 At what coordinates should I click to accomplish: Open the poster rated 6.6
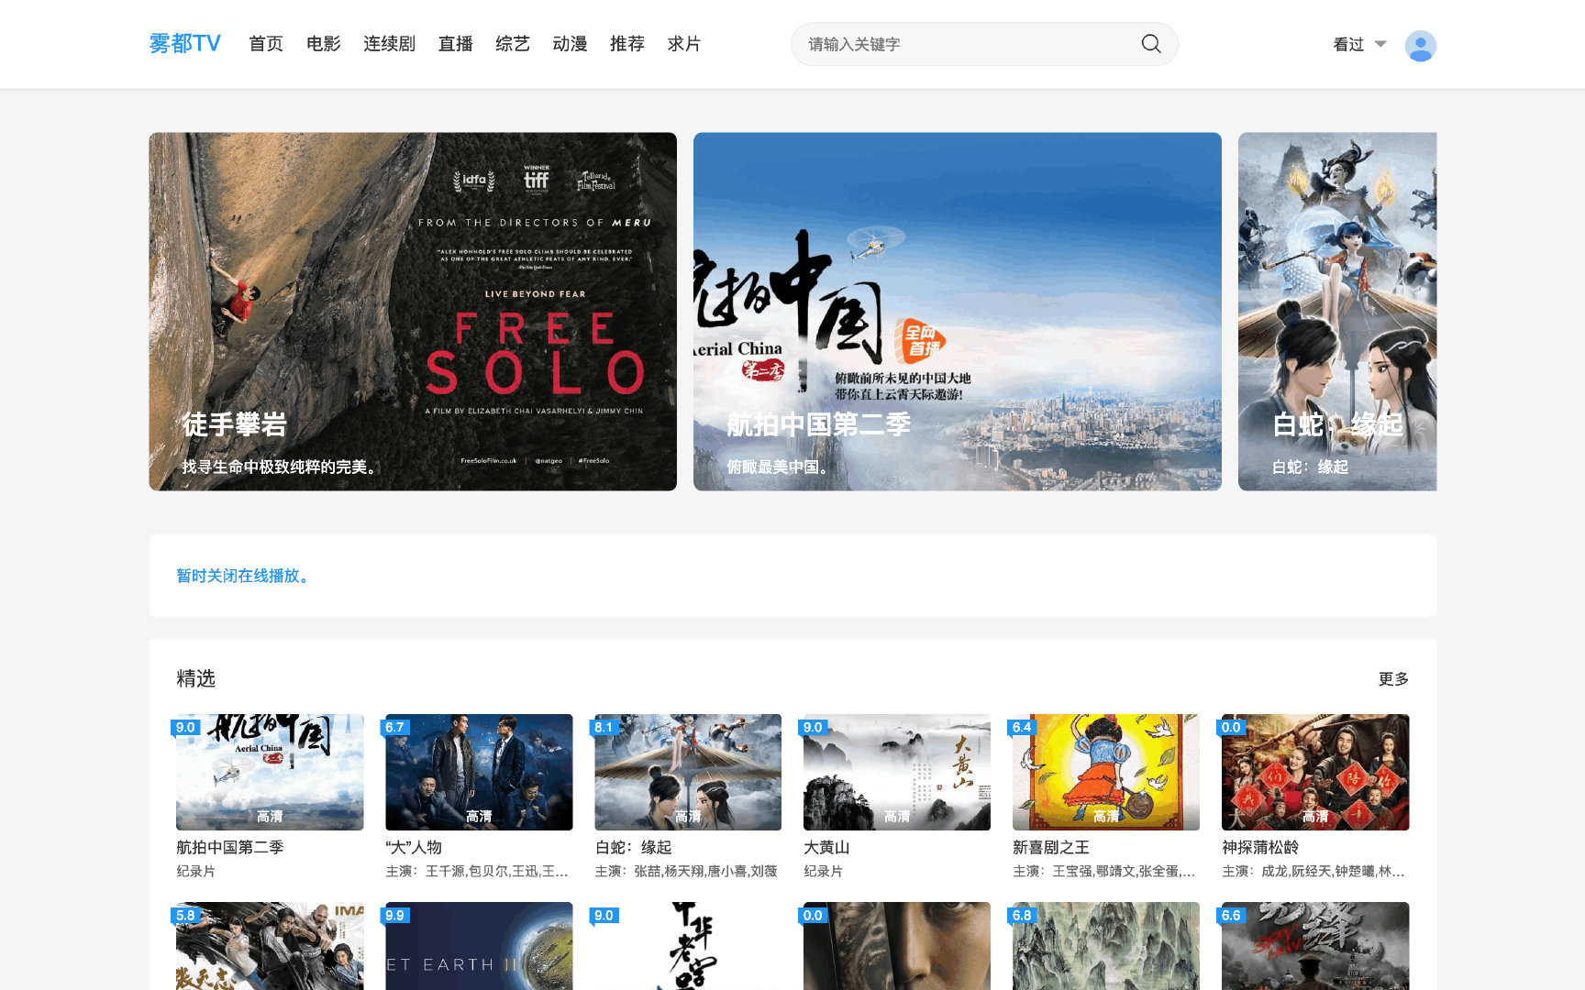point(1315,946)
